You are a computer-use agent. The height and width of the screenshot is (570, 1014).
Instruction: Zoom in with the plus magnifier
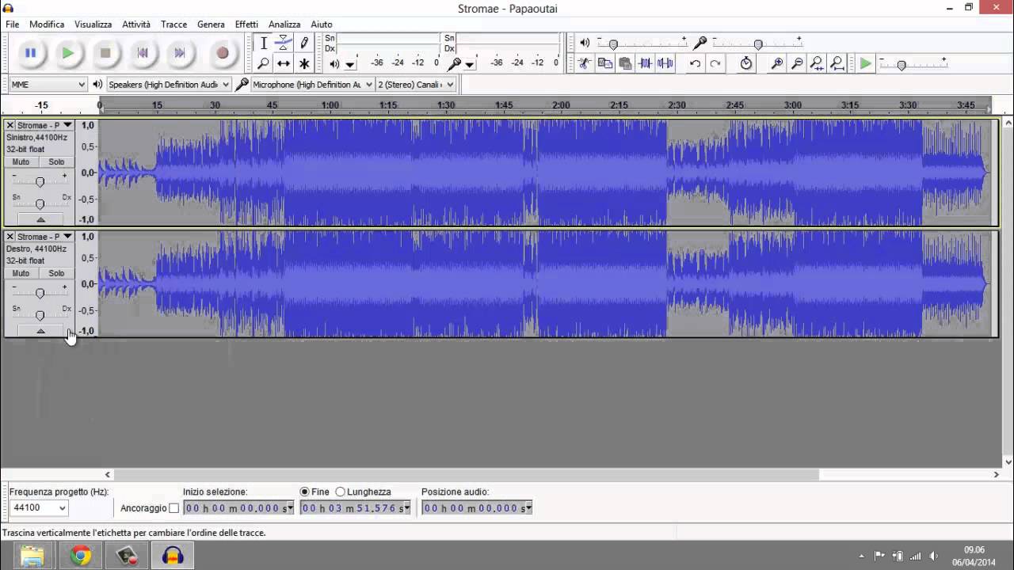click(777, 63)
